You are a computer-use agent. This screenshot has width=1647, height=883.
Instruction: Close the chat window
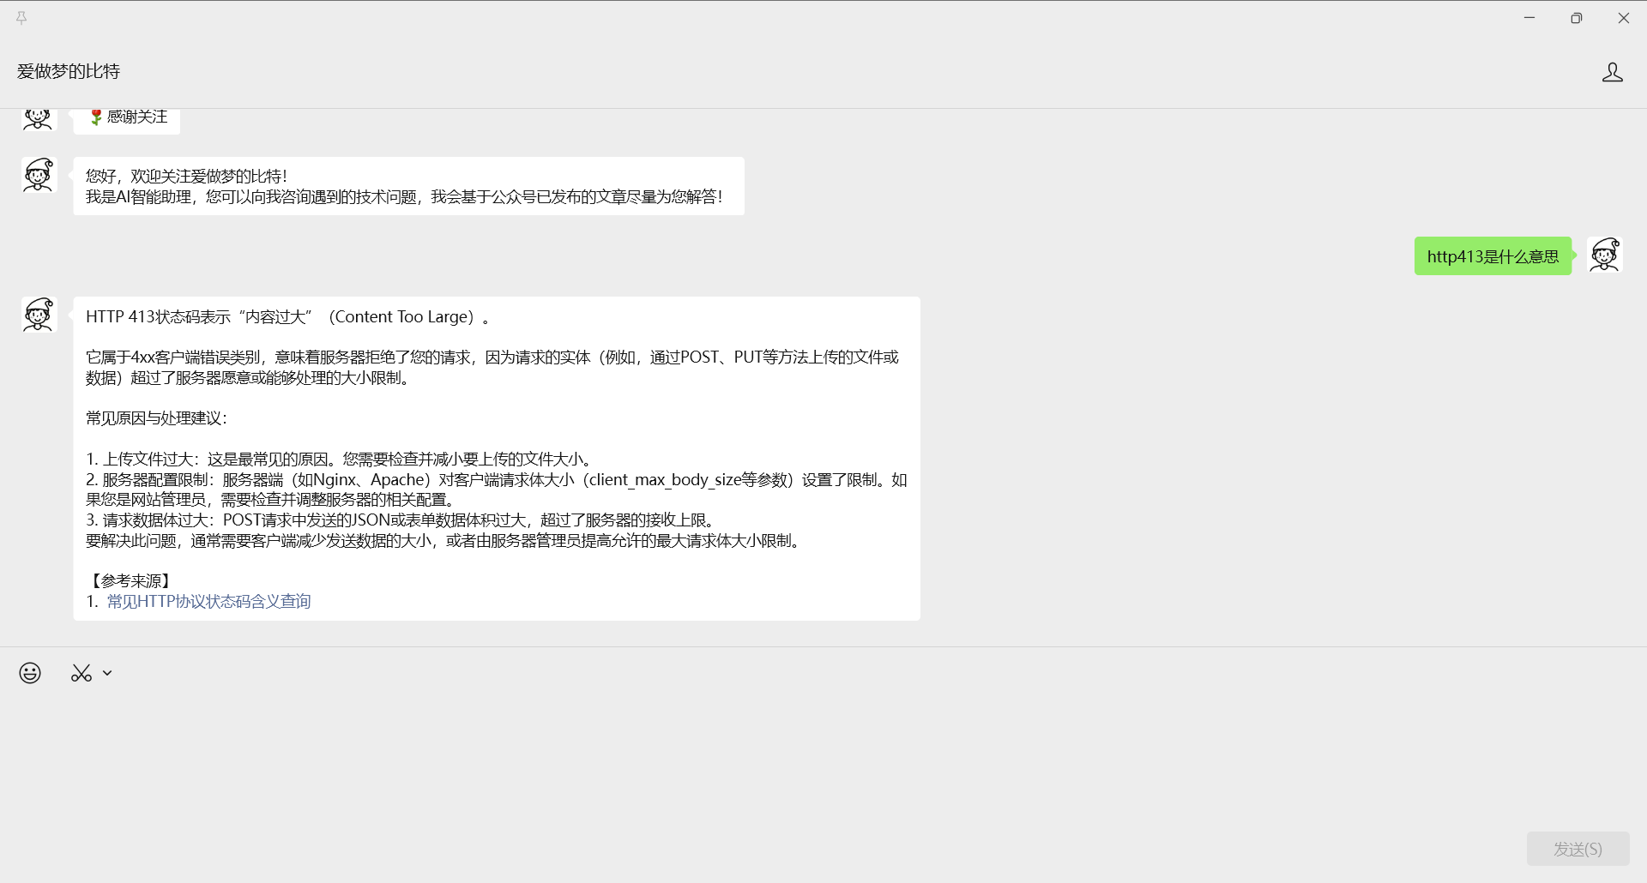coord(1623,18)
